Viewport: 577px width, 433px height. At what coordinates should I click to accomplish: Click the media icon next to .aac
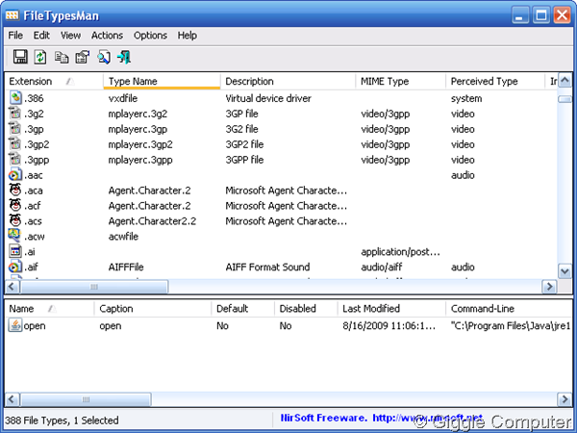[15, 175]
